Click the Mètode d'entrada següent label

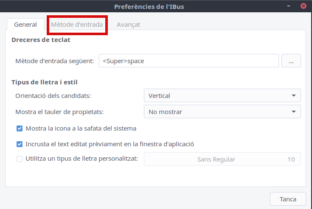coord(54,61)
